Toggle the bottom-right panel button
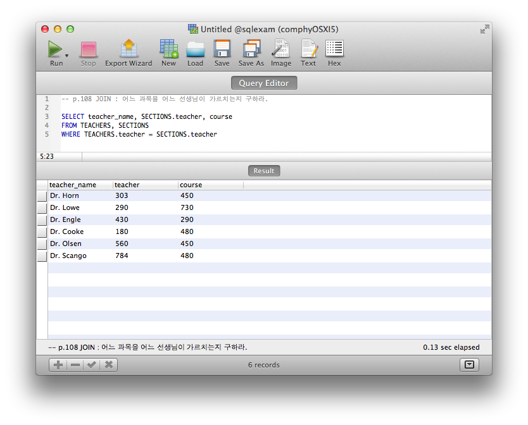The width and height of the screenshot is (528, 425). tap(469, 365)
